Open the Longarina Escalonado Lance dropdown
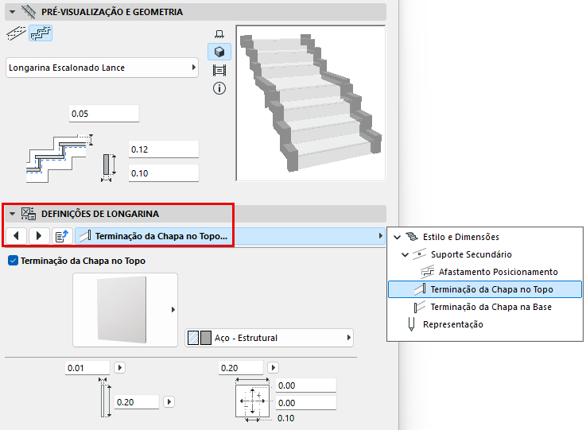 102,68
